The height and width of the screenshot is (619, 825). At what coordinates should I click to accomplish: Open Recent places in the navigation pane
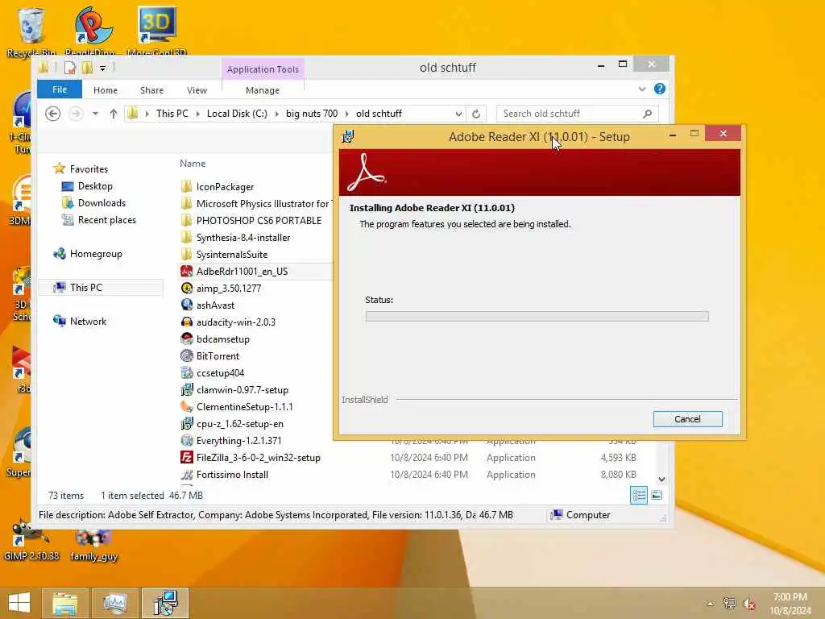[99, 220]
